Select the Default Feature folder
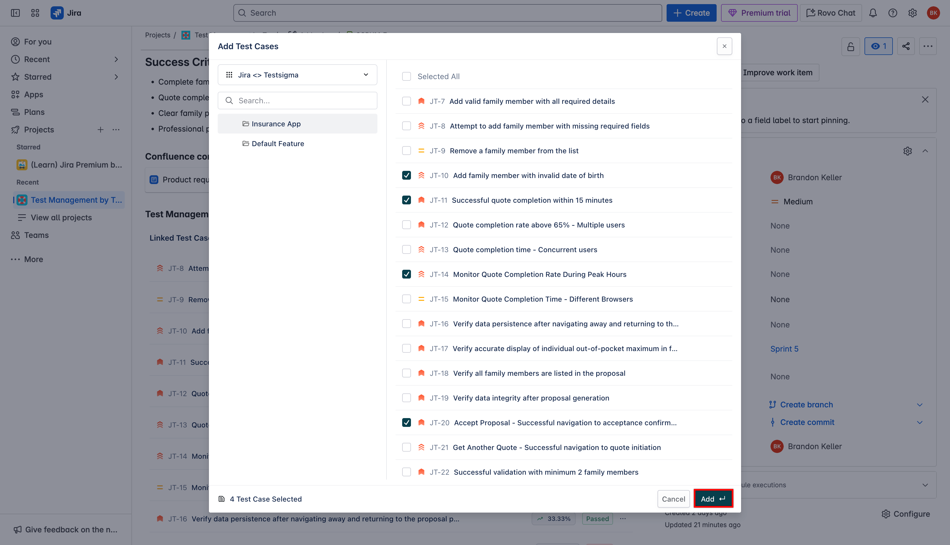The image size is (950, 545). point(277,144)
